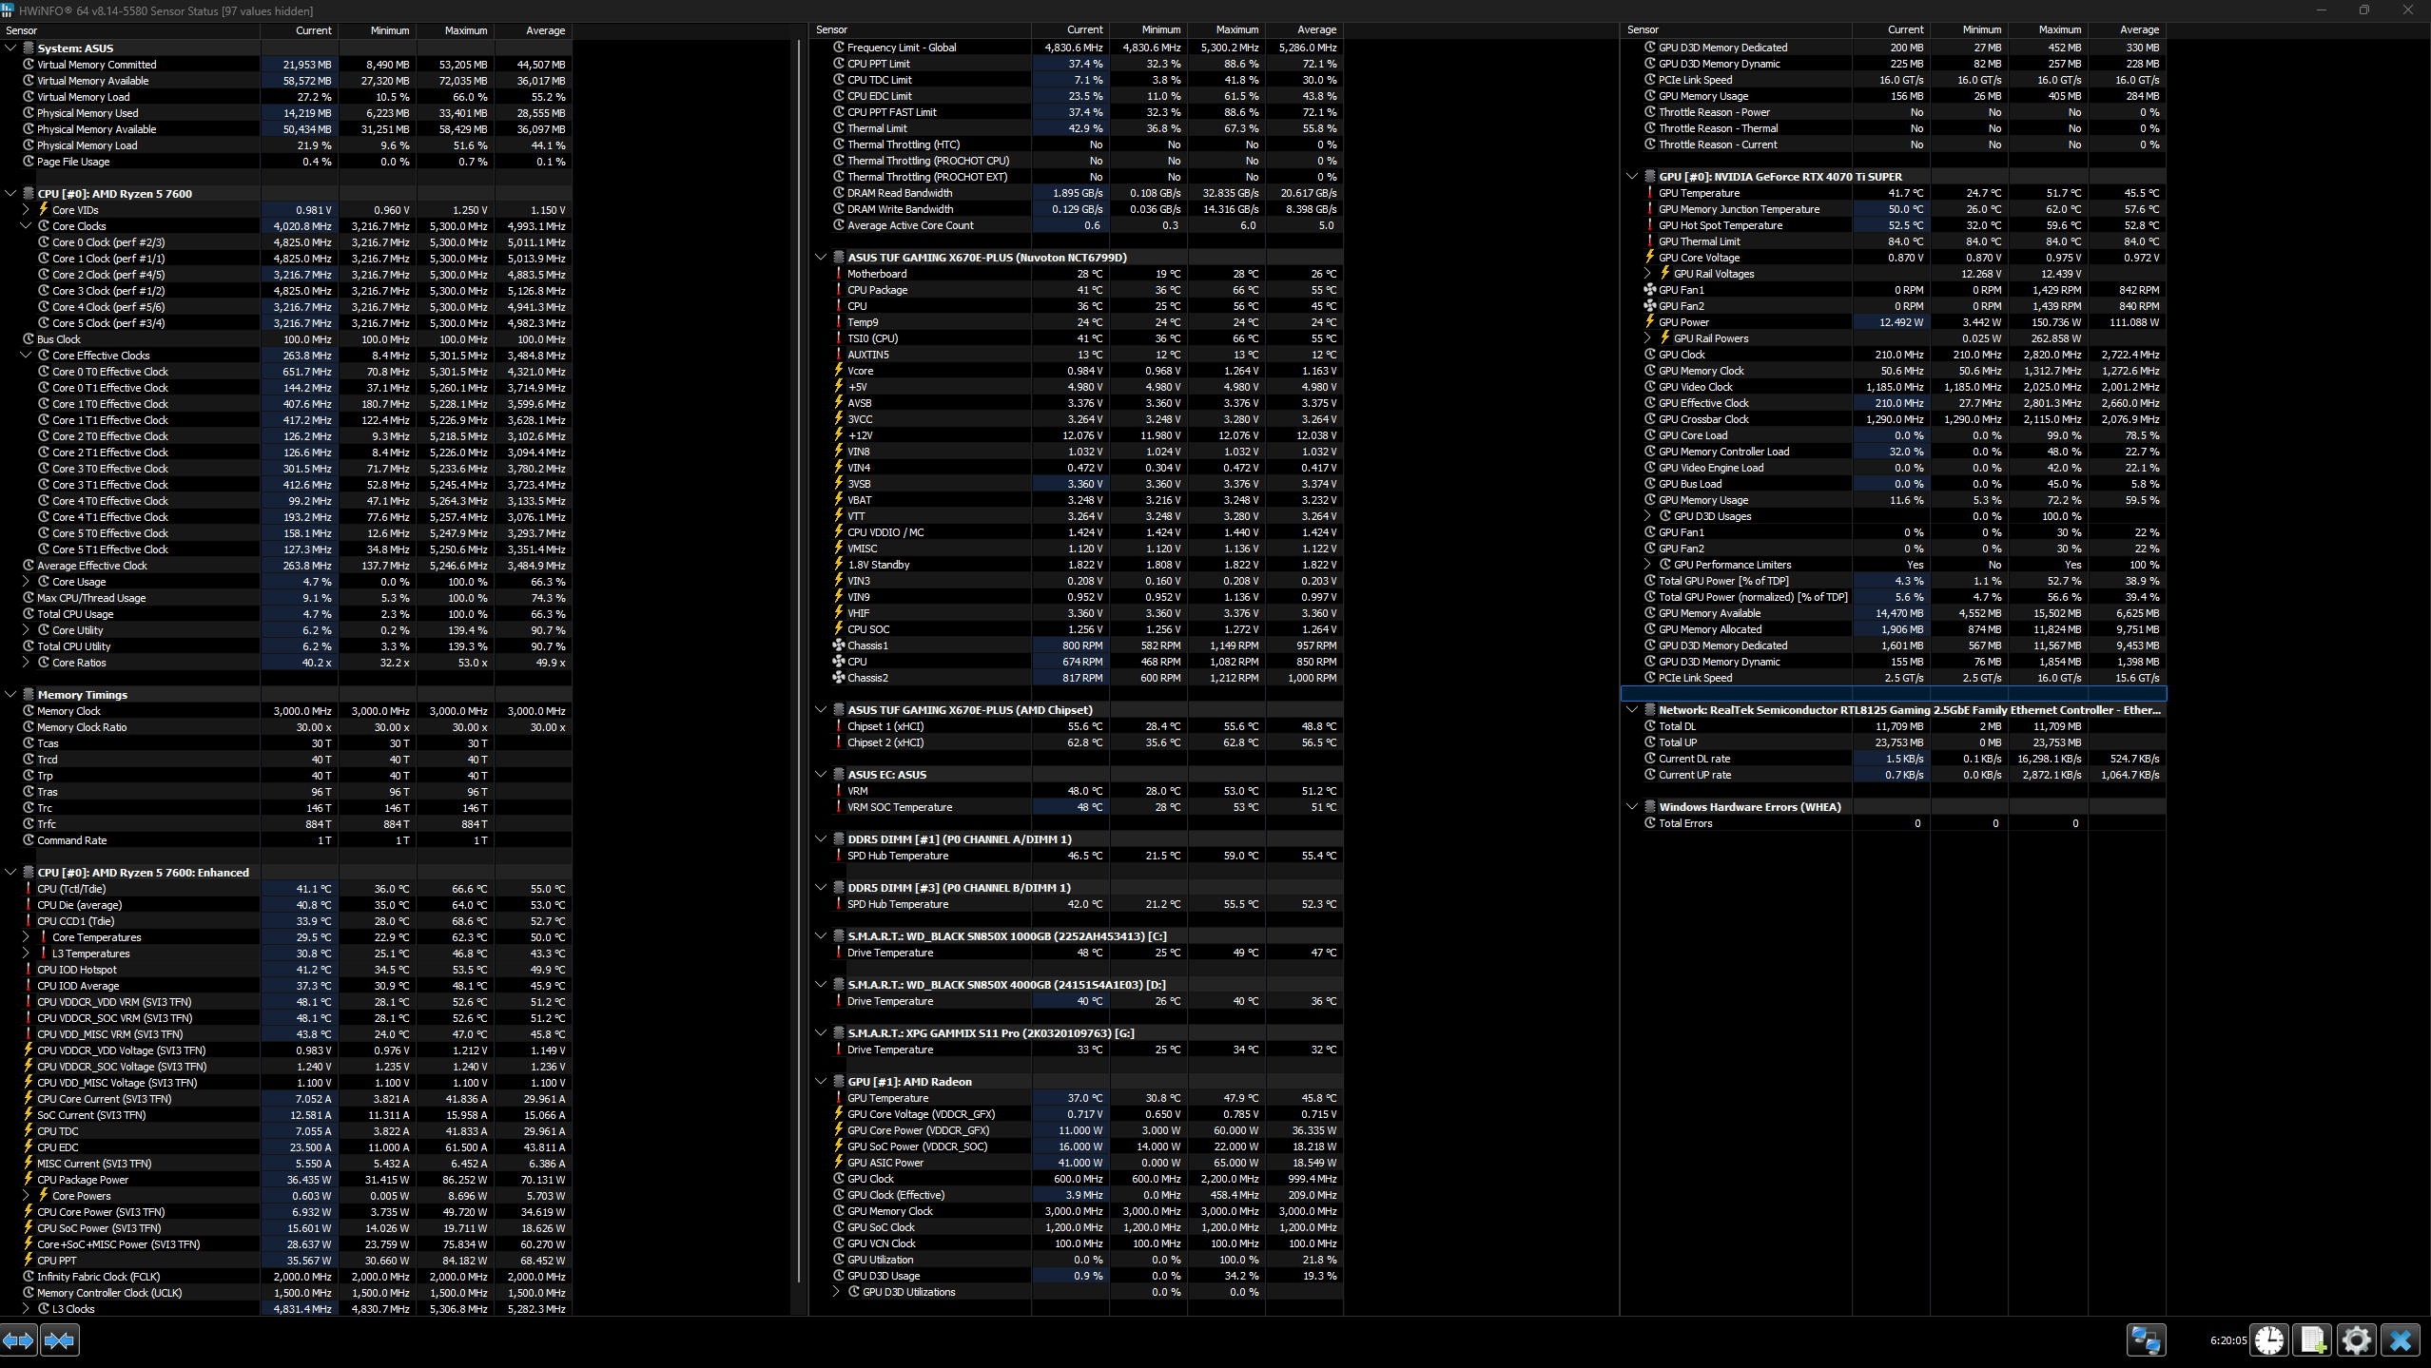Click the collapse columns arrows button
The image size is (2431, 1368).
[59, 1340]
